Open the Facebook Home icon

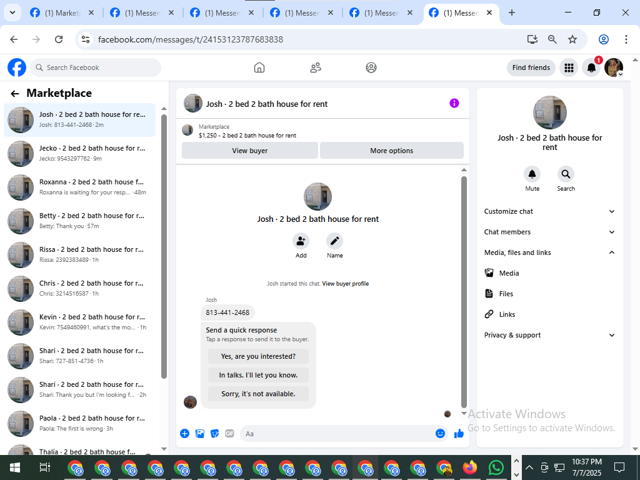click(x=259, y=67)
